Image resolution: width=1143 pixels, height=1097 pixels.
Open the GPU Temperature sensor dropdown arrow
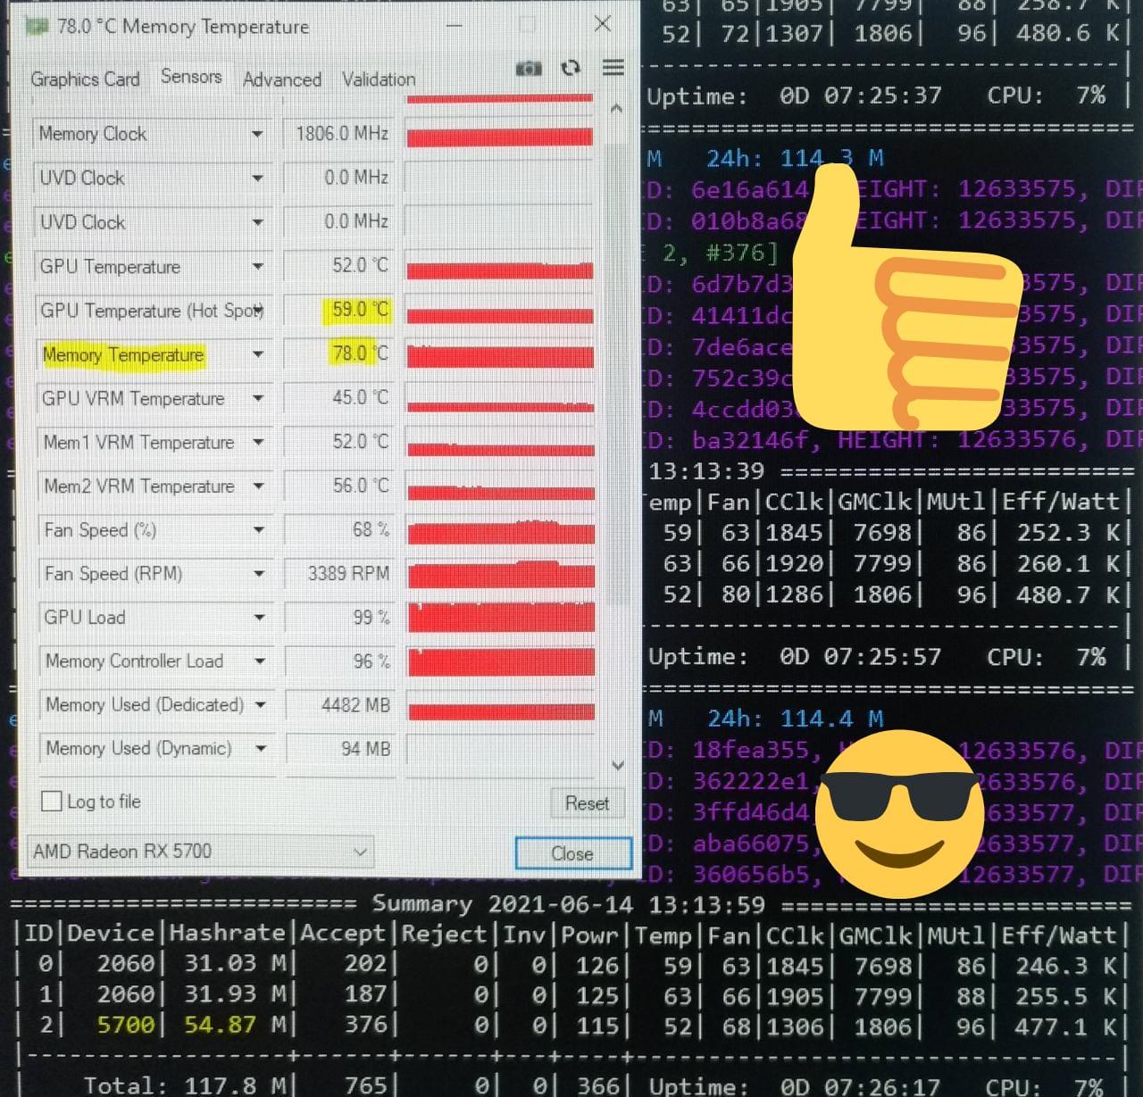[258, 266]
